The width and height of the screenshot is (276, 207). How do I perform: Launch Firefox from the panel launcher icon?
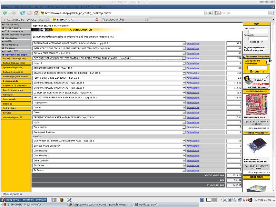click(x=62, y=200)
